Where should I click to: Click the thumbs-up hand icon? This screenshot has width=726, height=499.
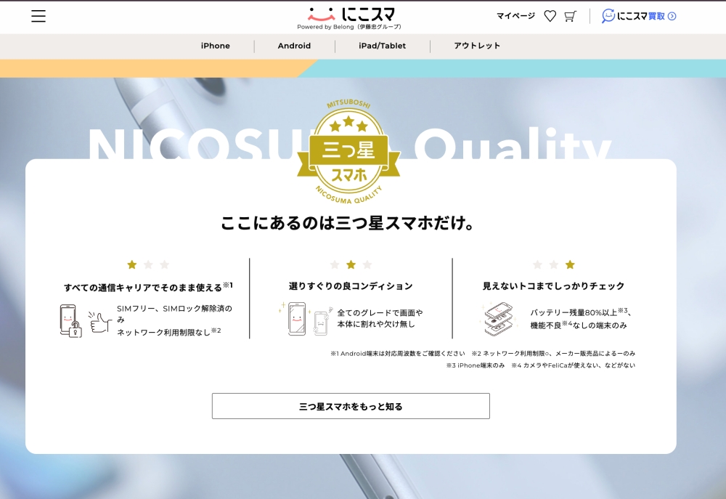point(99,322)
